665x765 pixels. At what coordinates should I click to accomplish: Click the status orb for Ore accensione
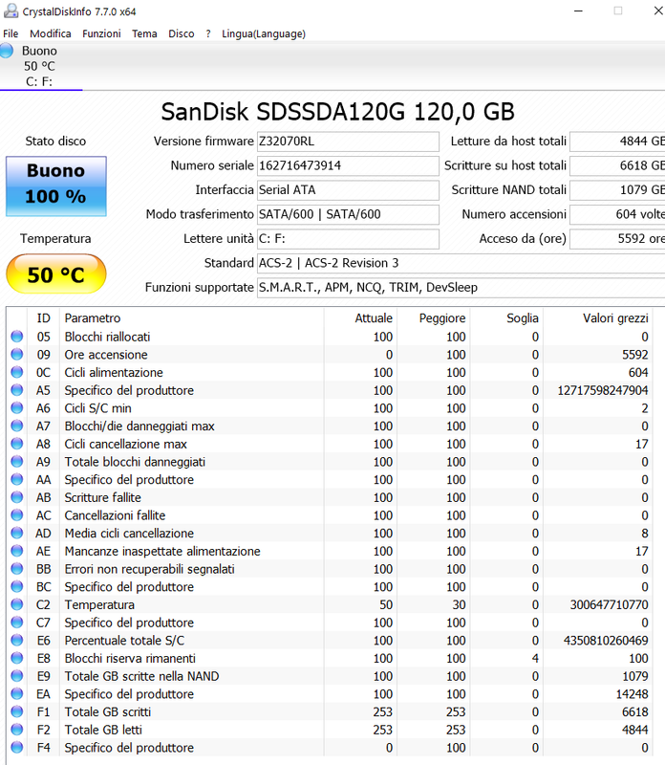17,354
